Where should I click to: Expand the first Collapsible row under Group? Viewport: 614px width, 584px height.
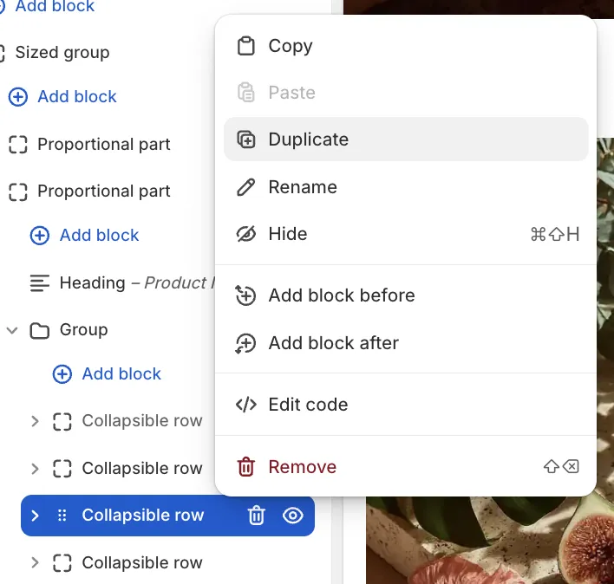pyautogui.click(x=36, y=421)
